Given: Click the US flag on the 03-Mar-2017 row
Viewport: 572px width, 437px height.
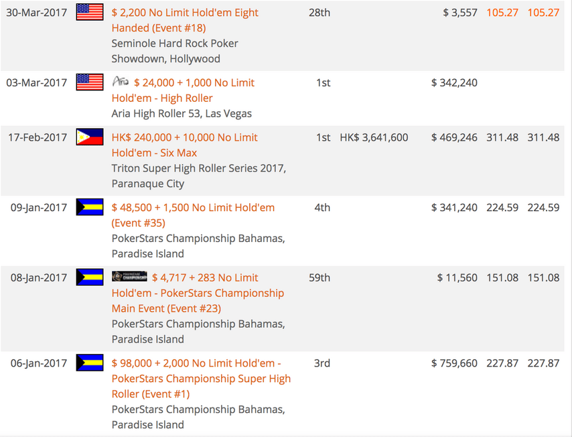Looking at the screenshot, I should click(90, 82).
